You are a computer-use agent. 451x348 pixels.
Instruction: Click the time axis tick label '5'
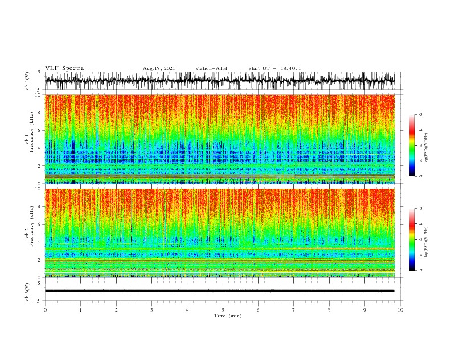[x=223, y=310]
